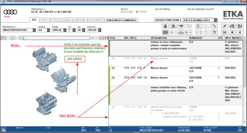The width and height of the screenshot is (247, 133).
Task: Click the REMARQUE column header
Action: 196,38
